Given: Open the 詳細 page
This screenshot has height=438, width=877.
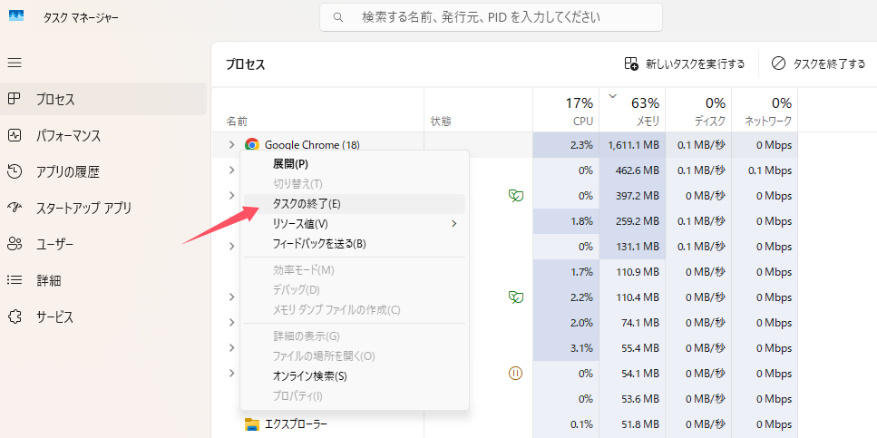Looking at the screenshot, I should [48, 280].
